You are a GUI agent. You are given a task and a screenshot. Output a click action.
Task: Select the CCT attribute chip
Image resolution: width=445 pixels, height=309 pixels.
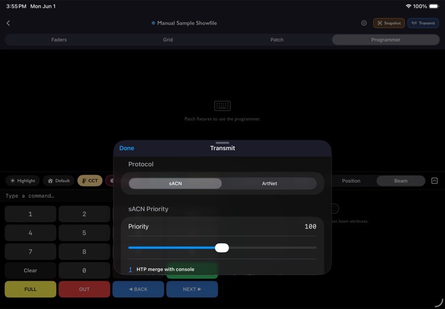90,181
